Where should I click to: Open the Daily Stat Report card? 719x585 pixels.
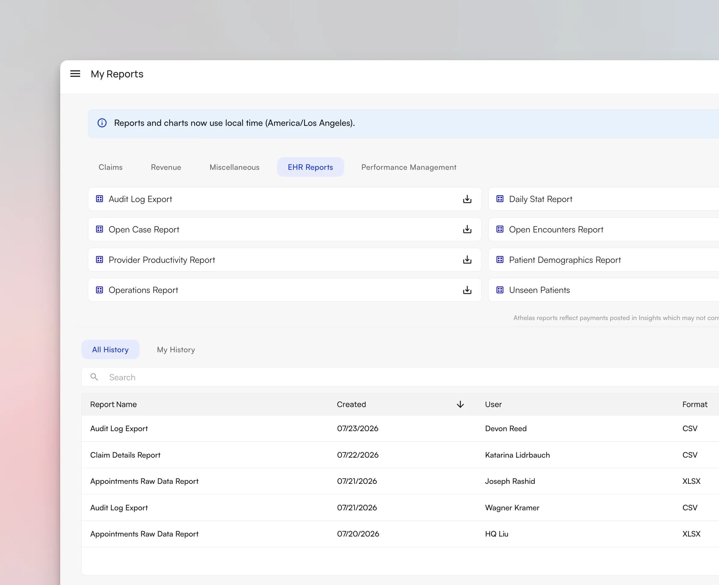coord(604,199)
